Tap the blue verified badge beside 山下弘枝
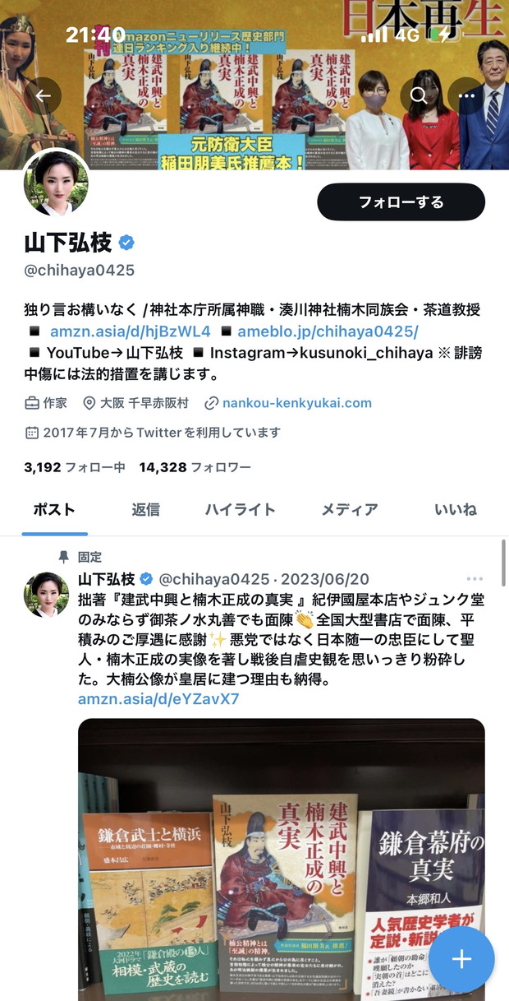 [126, 243]
